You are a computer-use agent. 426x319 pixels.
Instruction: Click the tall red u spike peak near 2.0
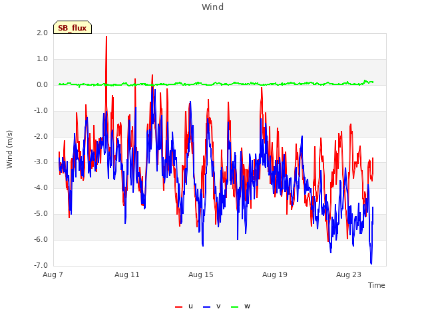(x=106, y=37)
